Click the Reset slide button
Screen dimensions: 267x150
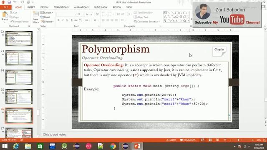pyautogui.click(x=45, y=17)
